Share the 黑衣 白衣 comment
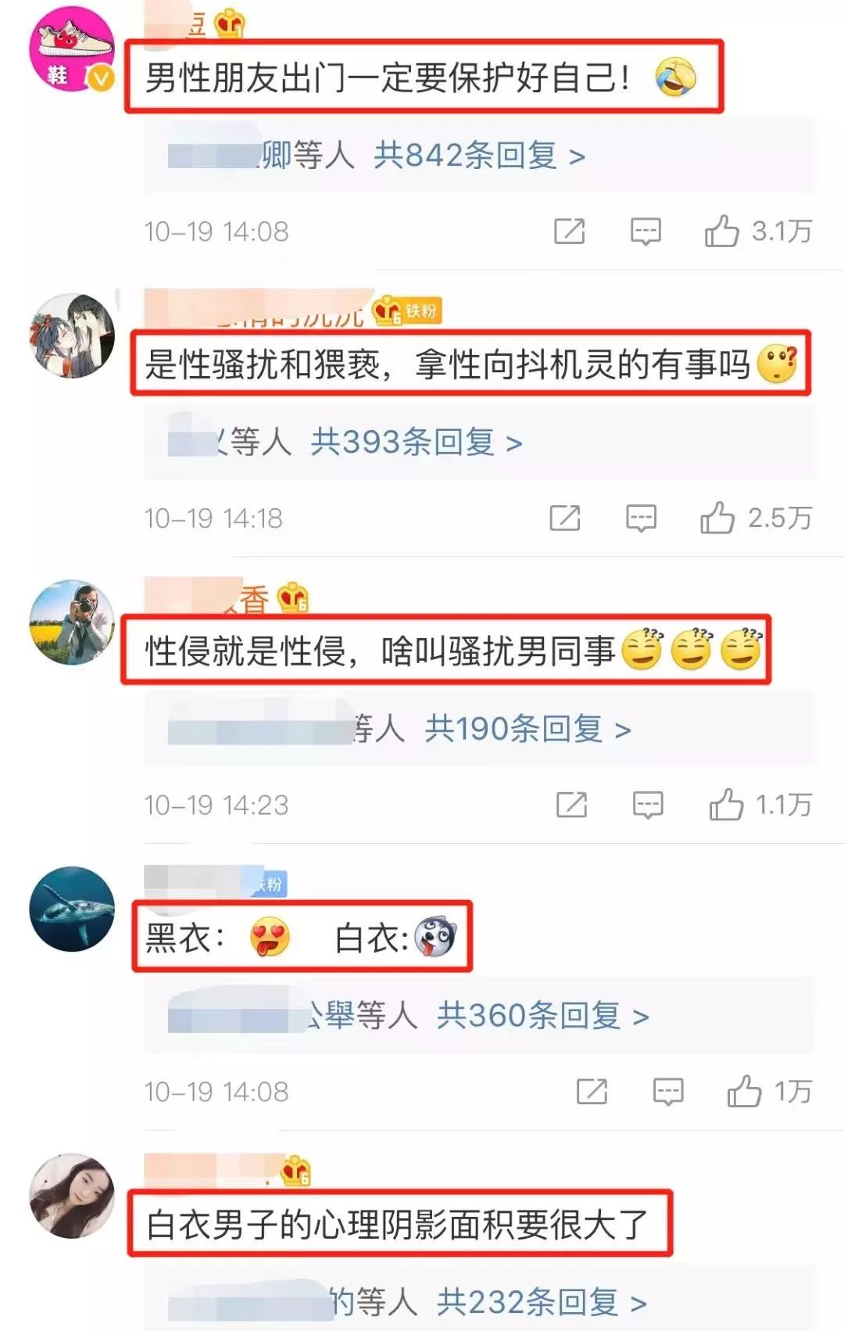This screenshot has width=844, height=1331. click(592, 1092)
